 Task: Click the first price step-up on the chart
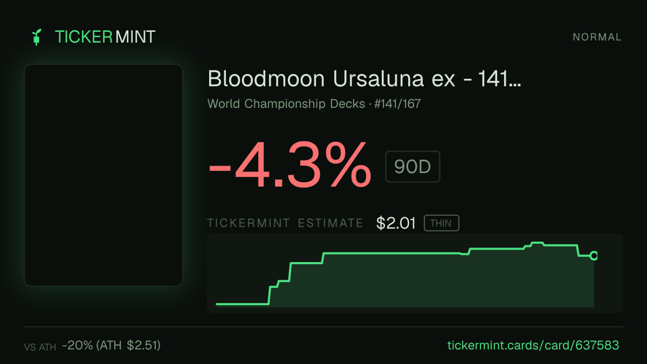270,296
